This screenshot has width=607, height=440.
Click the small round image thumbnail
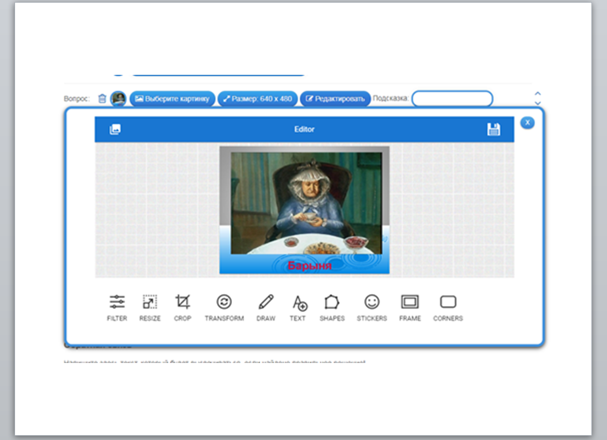click(118, 99)
